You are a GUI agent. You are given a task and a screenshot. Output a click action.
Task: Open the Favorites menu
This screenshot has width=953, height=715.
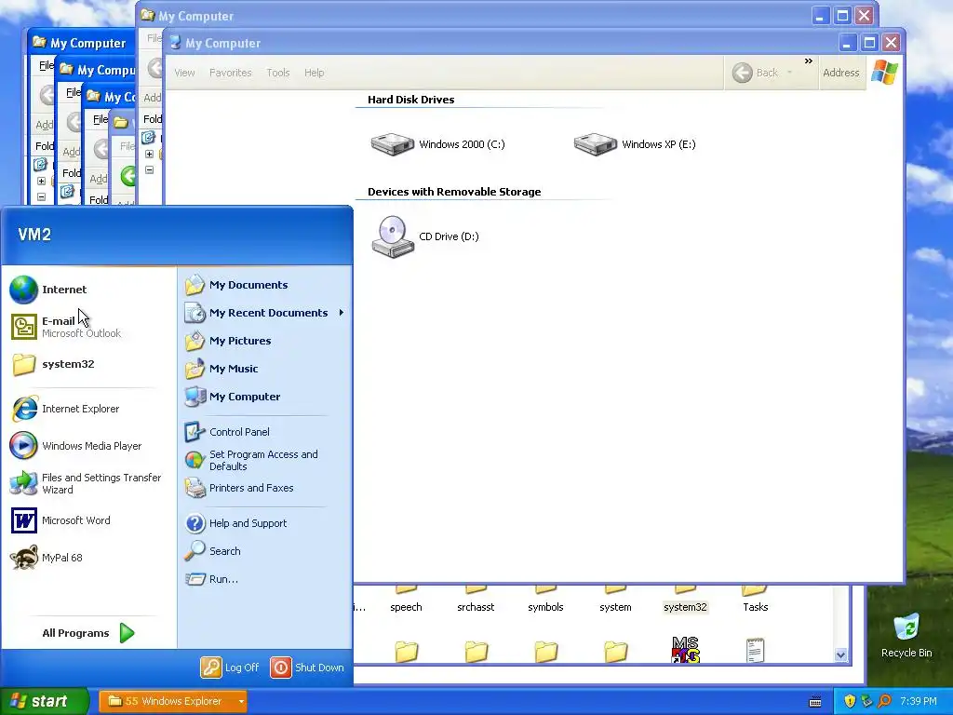tap(231, 73)
